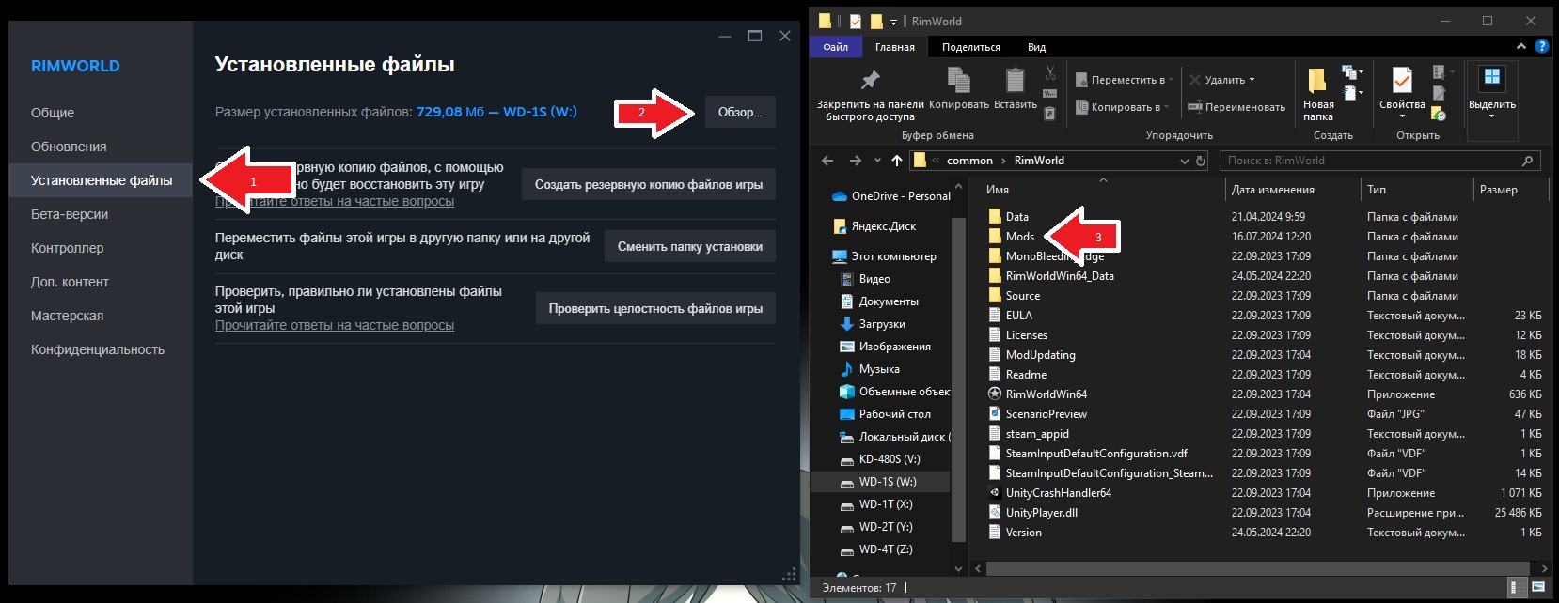Viewport: 1559px width, 603px height.
Task: Open the Бета-версии section in Steam properties
Action: pos(101,214)
